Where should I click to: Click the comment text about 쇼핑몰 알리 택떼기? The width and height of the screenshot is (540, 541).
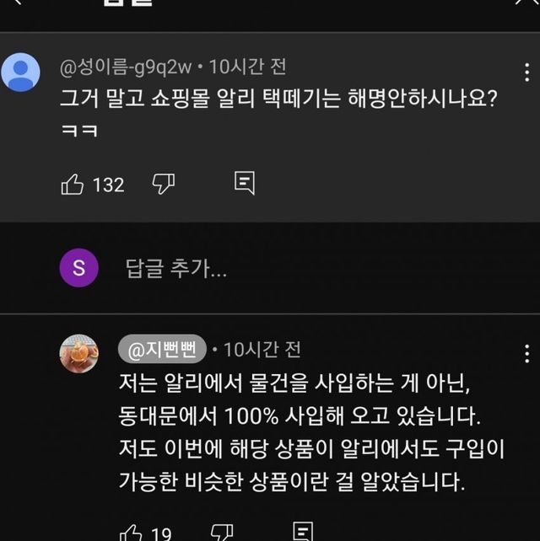[278, 98]
